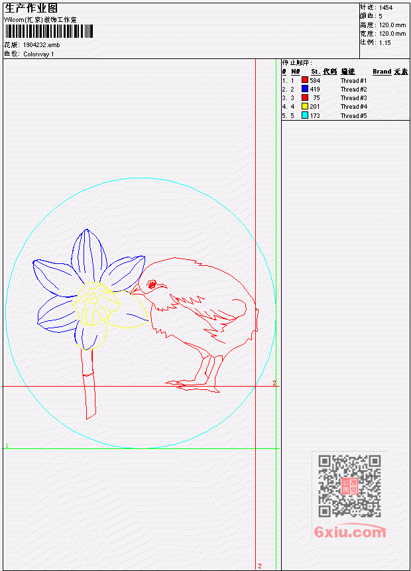Screen dimensions: 411x571
Task: Select the 'Thread #5' description text
Action: 353,116
